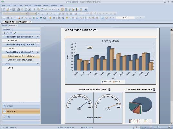The image size is (173, 129).
Task: Select the Parameters panel button
Action: tap(21, 112)
